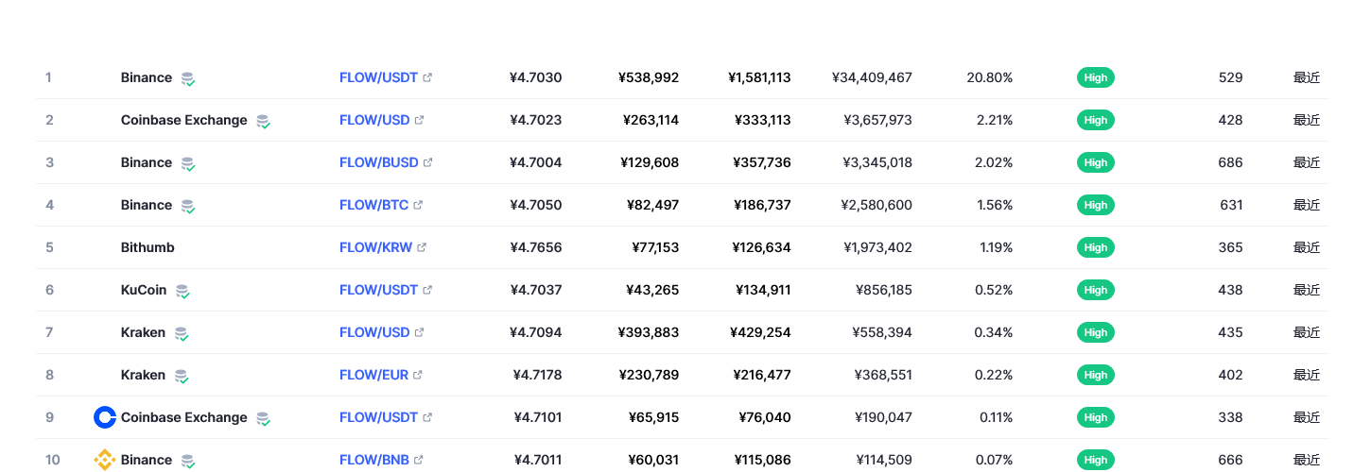This screenshot has width=1371, height=472.
Task: Click the Binance logo in row 10
Action: [105, 460]
